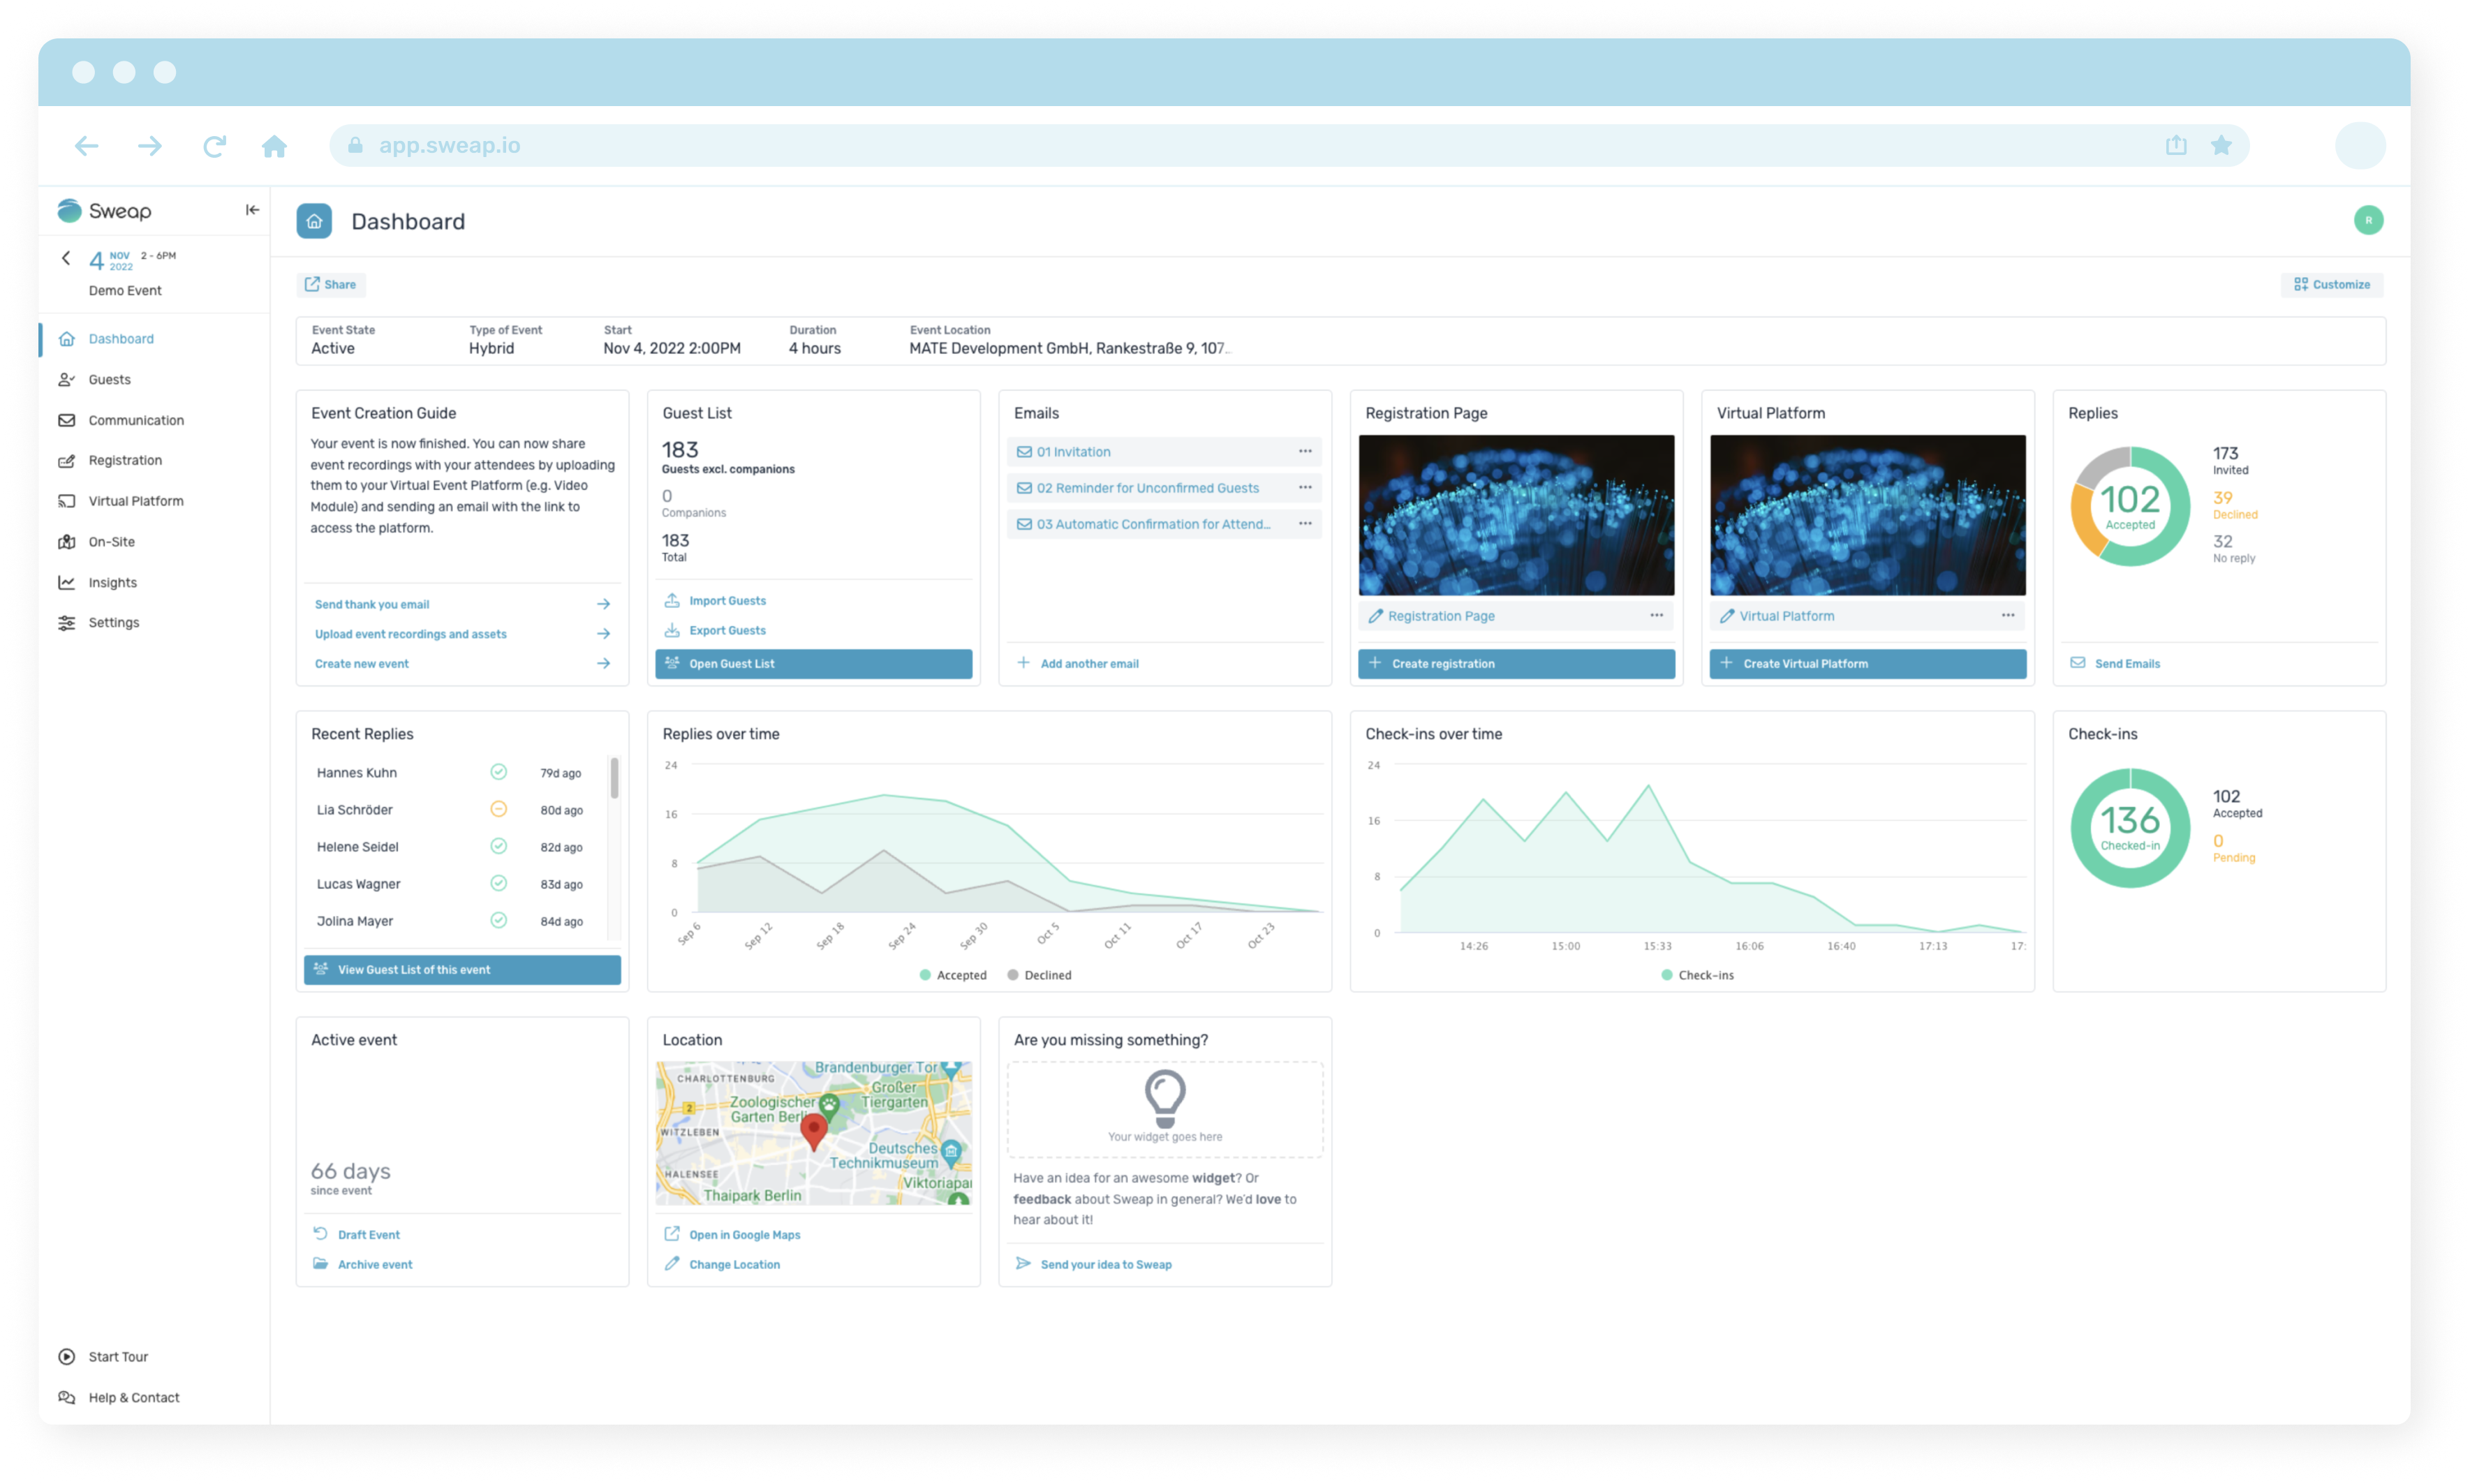Toggle Check-ins series in chart legend

point(1697,975)
